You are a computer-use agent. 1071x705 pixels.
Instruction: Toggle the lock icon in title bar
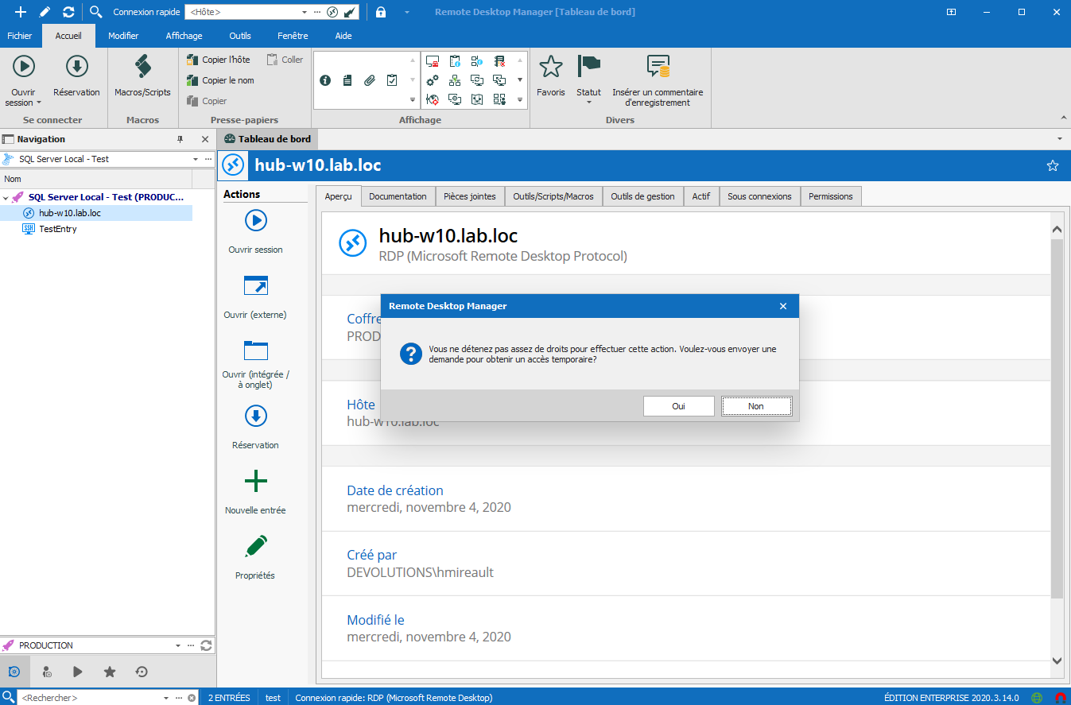point(381,12)
